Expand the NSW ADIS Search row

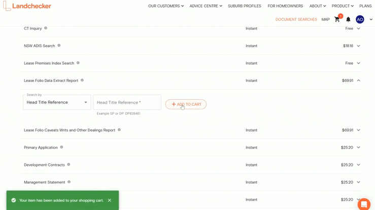pos(358,46)
